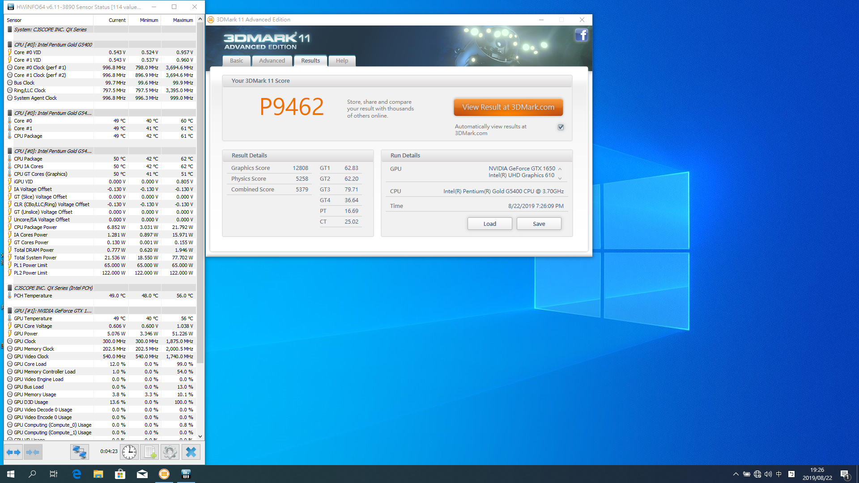The height and width of the screenshot is (483, 859).
Task: Uncheck automatically view results at 3DMark.com
Action: tap(561, 127)
